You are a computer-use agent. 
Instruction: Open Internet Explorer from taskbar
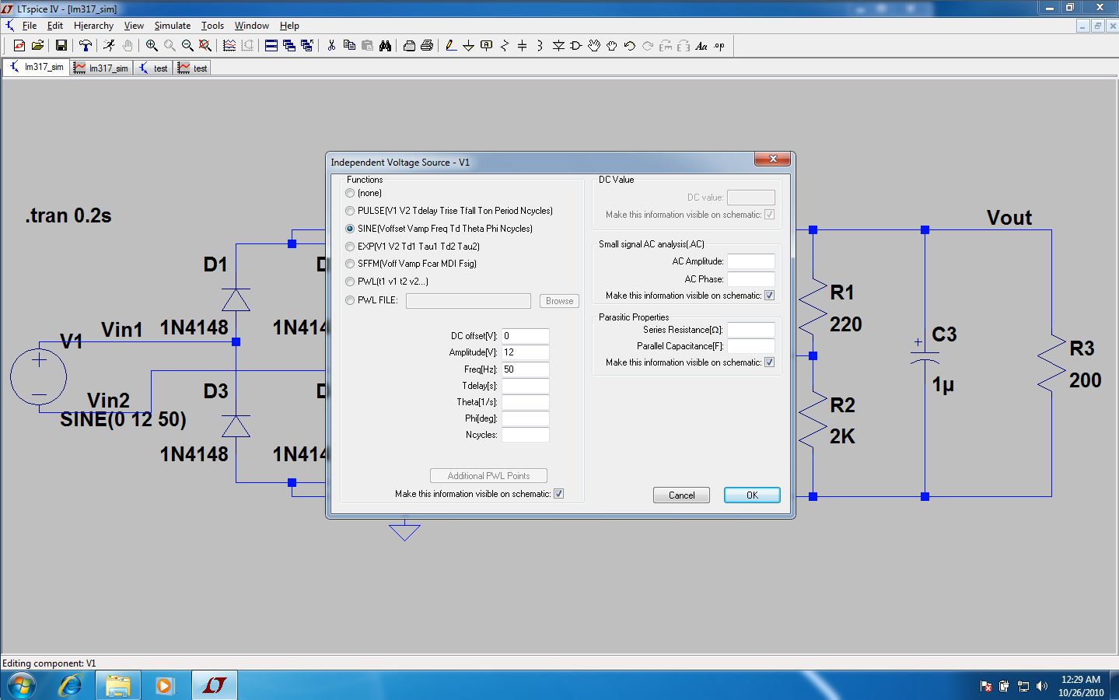pos(71,686)
